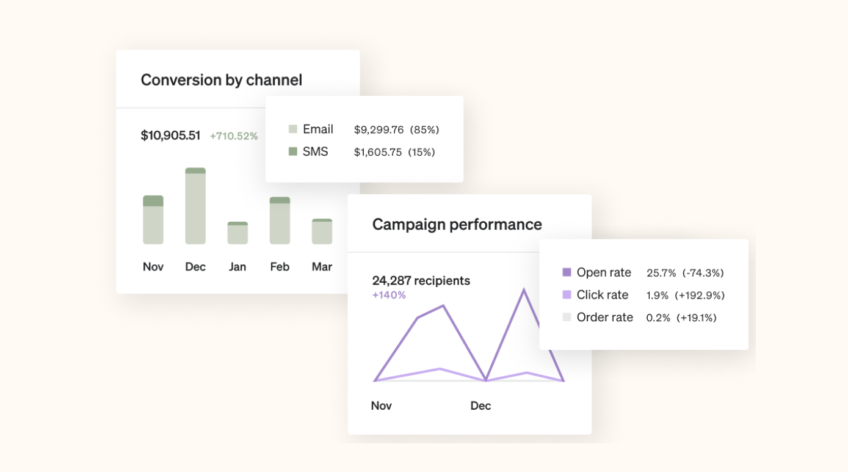Click the Jan axis label
The height and width of the screenshot is (472, 848).
[x=237, y=267]
